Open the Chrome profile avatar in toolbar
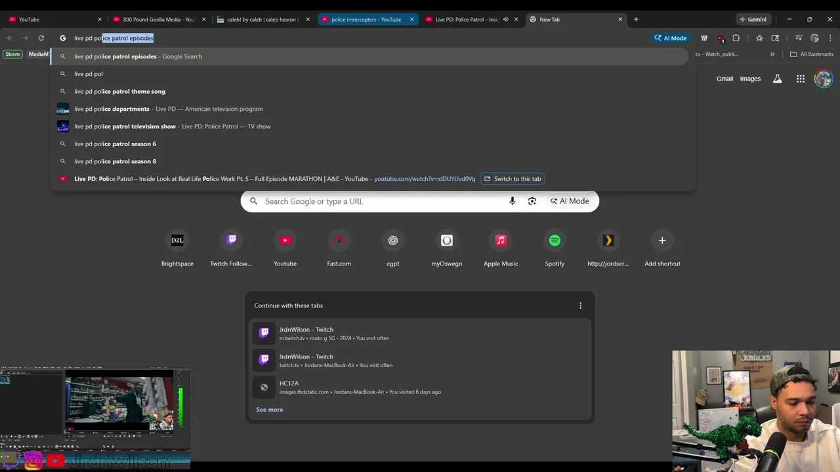Screen dimensions: 840x472 click(814, 38)
